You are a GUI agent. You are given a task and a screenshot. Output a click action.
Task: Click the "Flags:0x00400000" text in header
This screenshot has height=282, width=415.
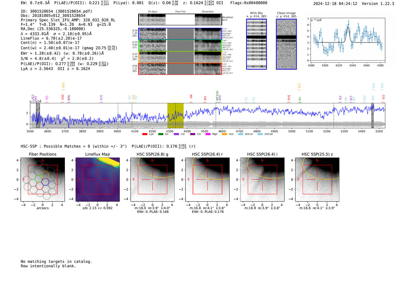click(249, 3)
